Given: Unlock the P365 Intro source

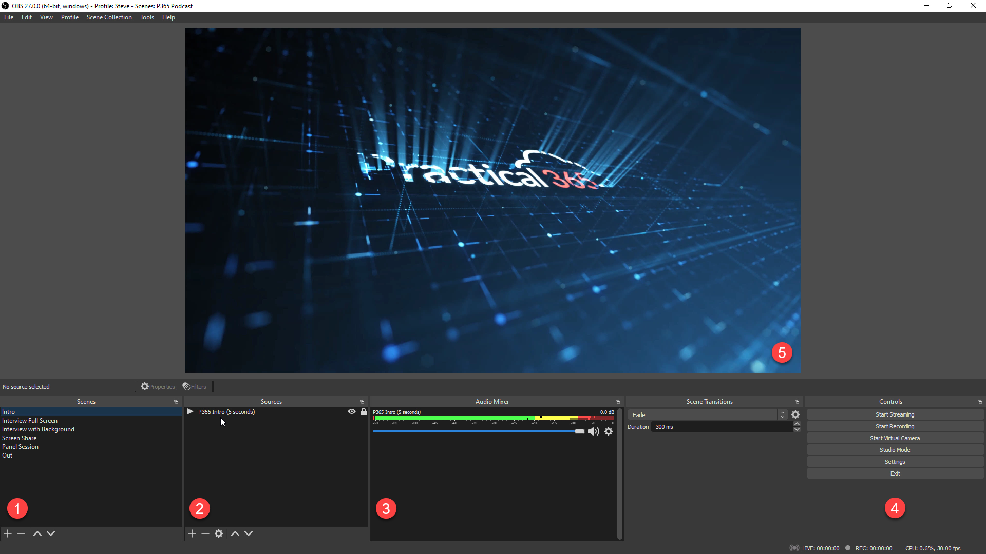Looking at the screenshot, I should pyautogui.click(x=364, y=411).
